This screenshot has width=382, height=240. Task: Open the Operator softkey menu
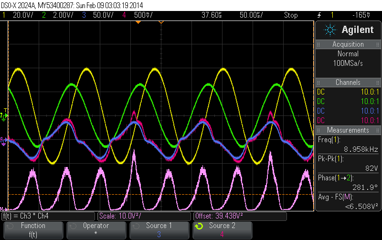click(96, 230)
